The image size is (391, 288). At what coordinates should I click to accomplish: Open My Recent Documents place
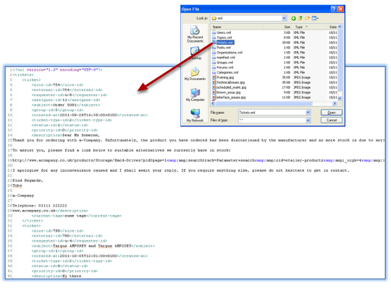click(195, 34)
